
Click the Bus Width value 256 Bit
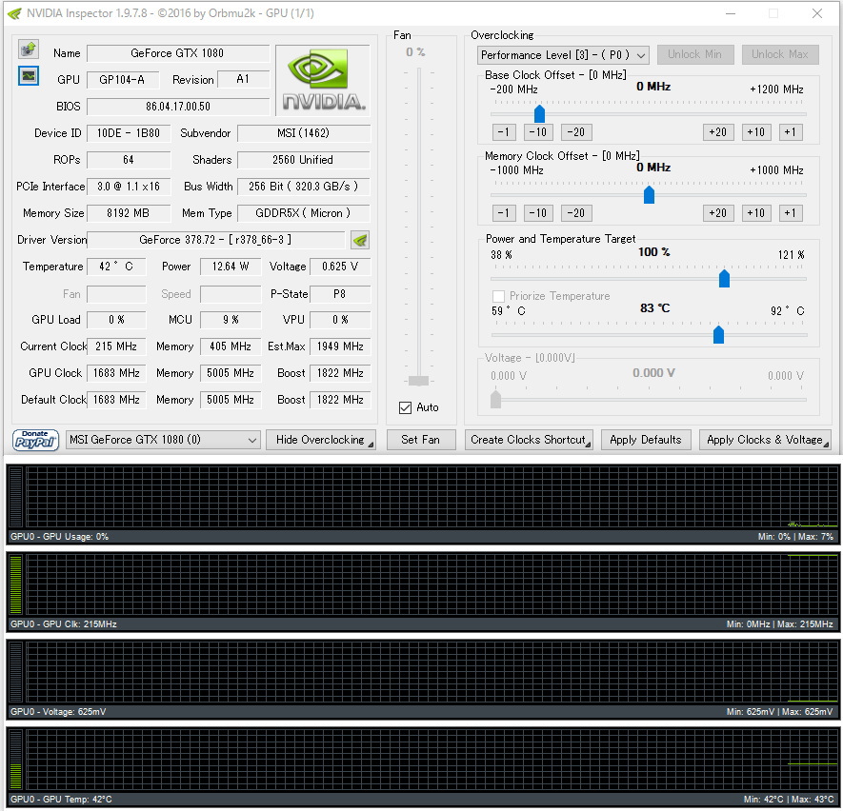[304, 187]
